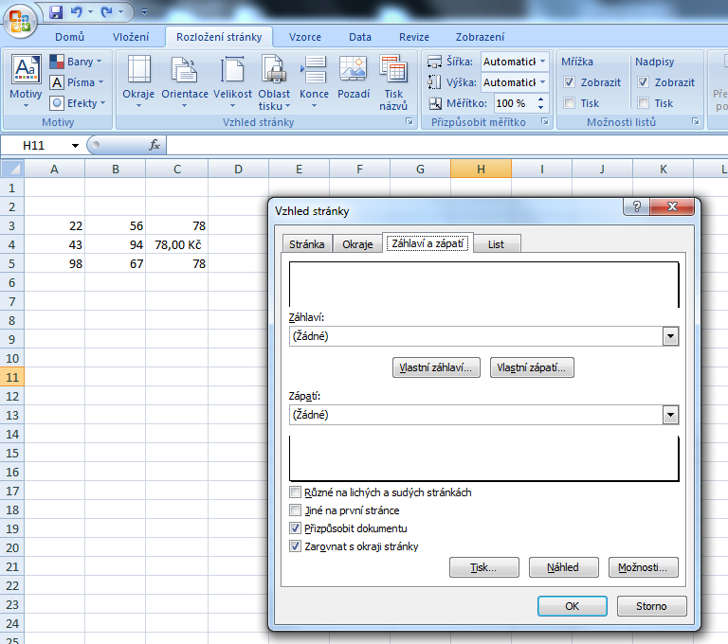Open the Výška height dropdown
Viewport: 728px width, 644px height.
pos(543,82)
